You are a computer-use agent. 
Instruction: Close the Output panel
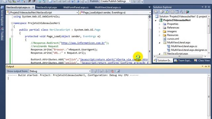[209, 66]
